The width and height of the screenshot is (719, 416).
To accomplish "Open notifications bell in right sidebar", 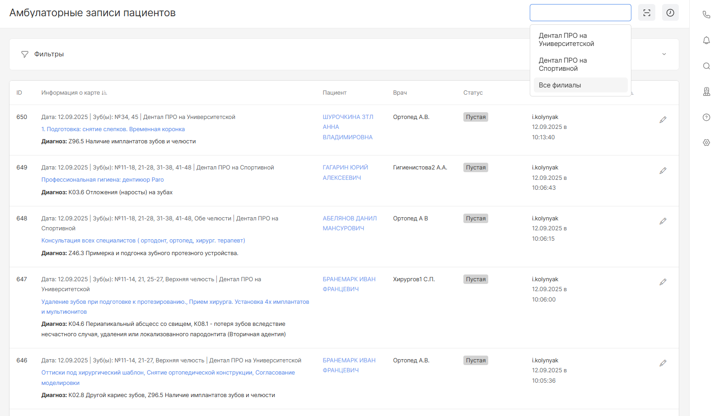I will pos(706,40).
